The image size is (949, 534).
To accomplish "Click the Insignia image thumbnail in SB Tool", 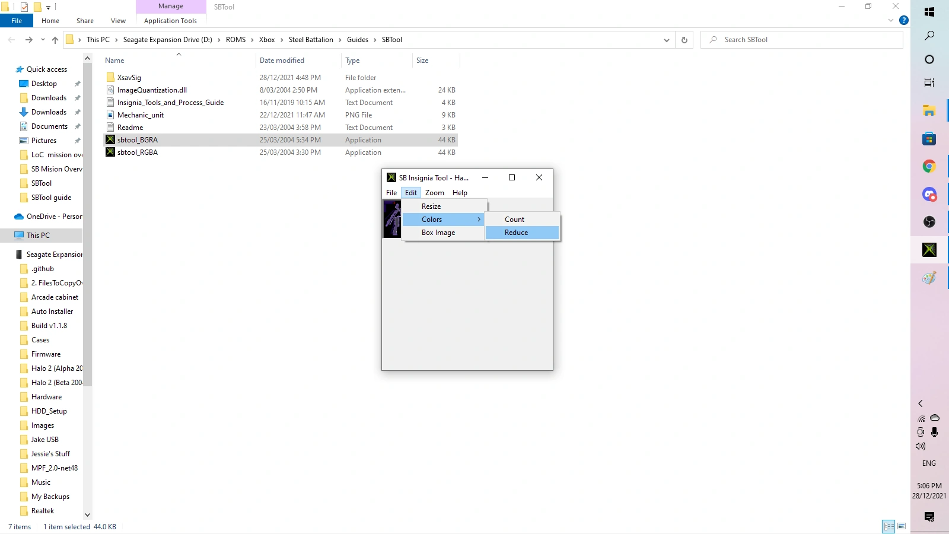I will click(392, 219).
